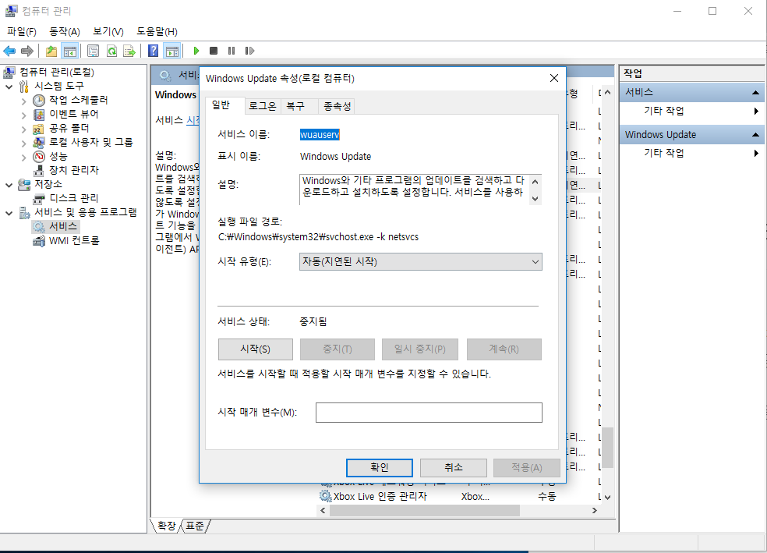Toggle the show/hide console tree icon
The height and width of the screenshot is (553, 767).
click(70, 51)
